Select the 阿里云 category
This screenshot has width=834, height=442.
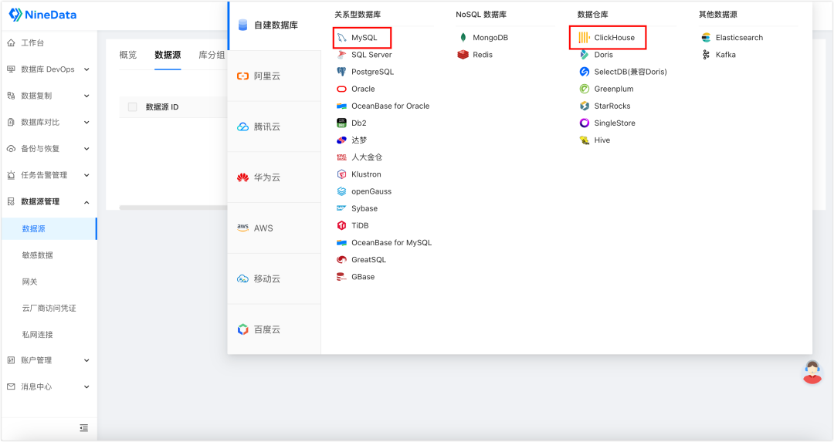[x=274, y=76]
